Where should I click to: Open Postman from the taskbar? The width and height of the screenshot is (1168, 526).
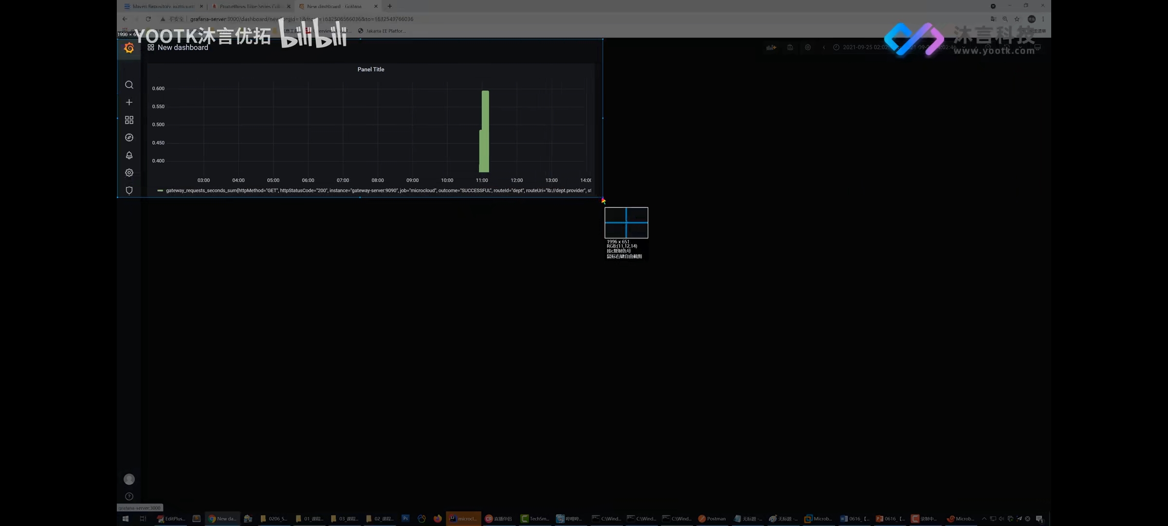coord(712,519)
